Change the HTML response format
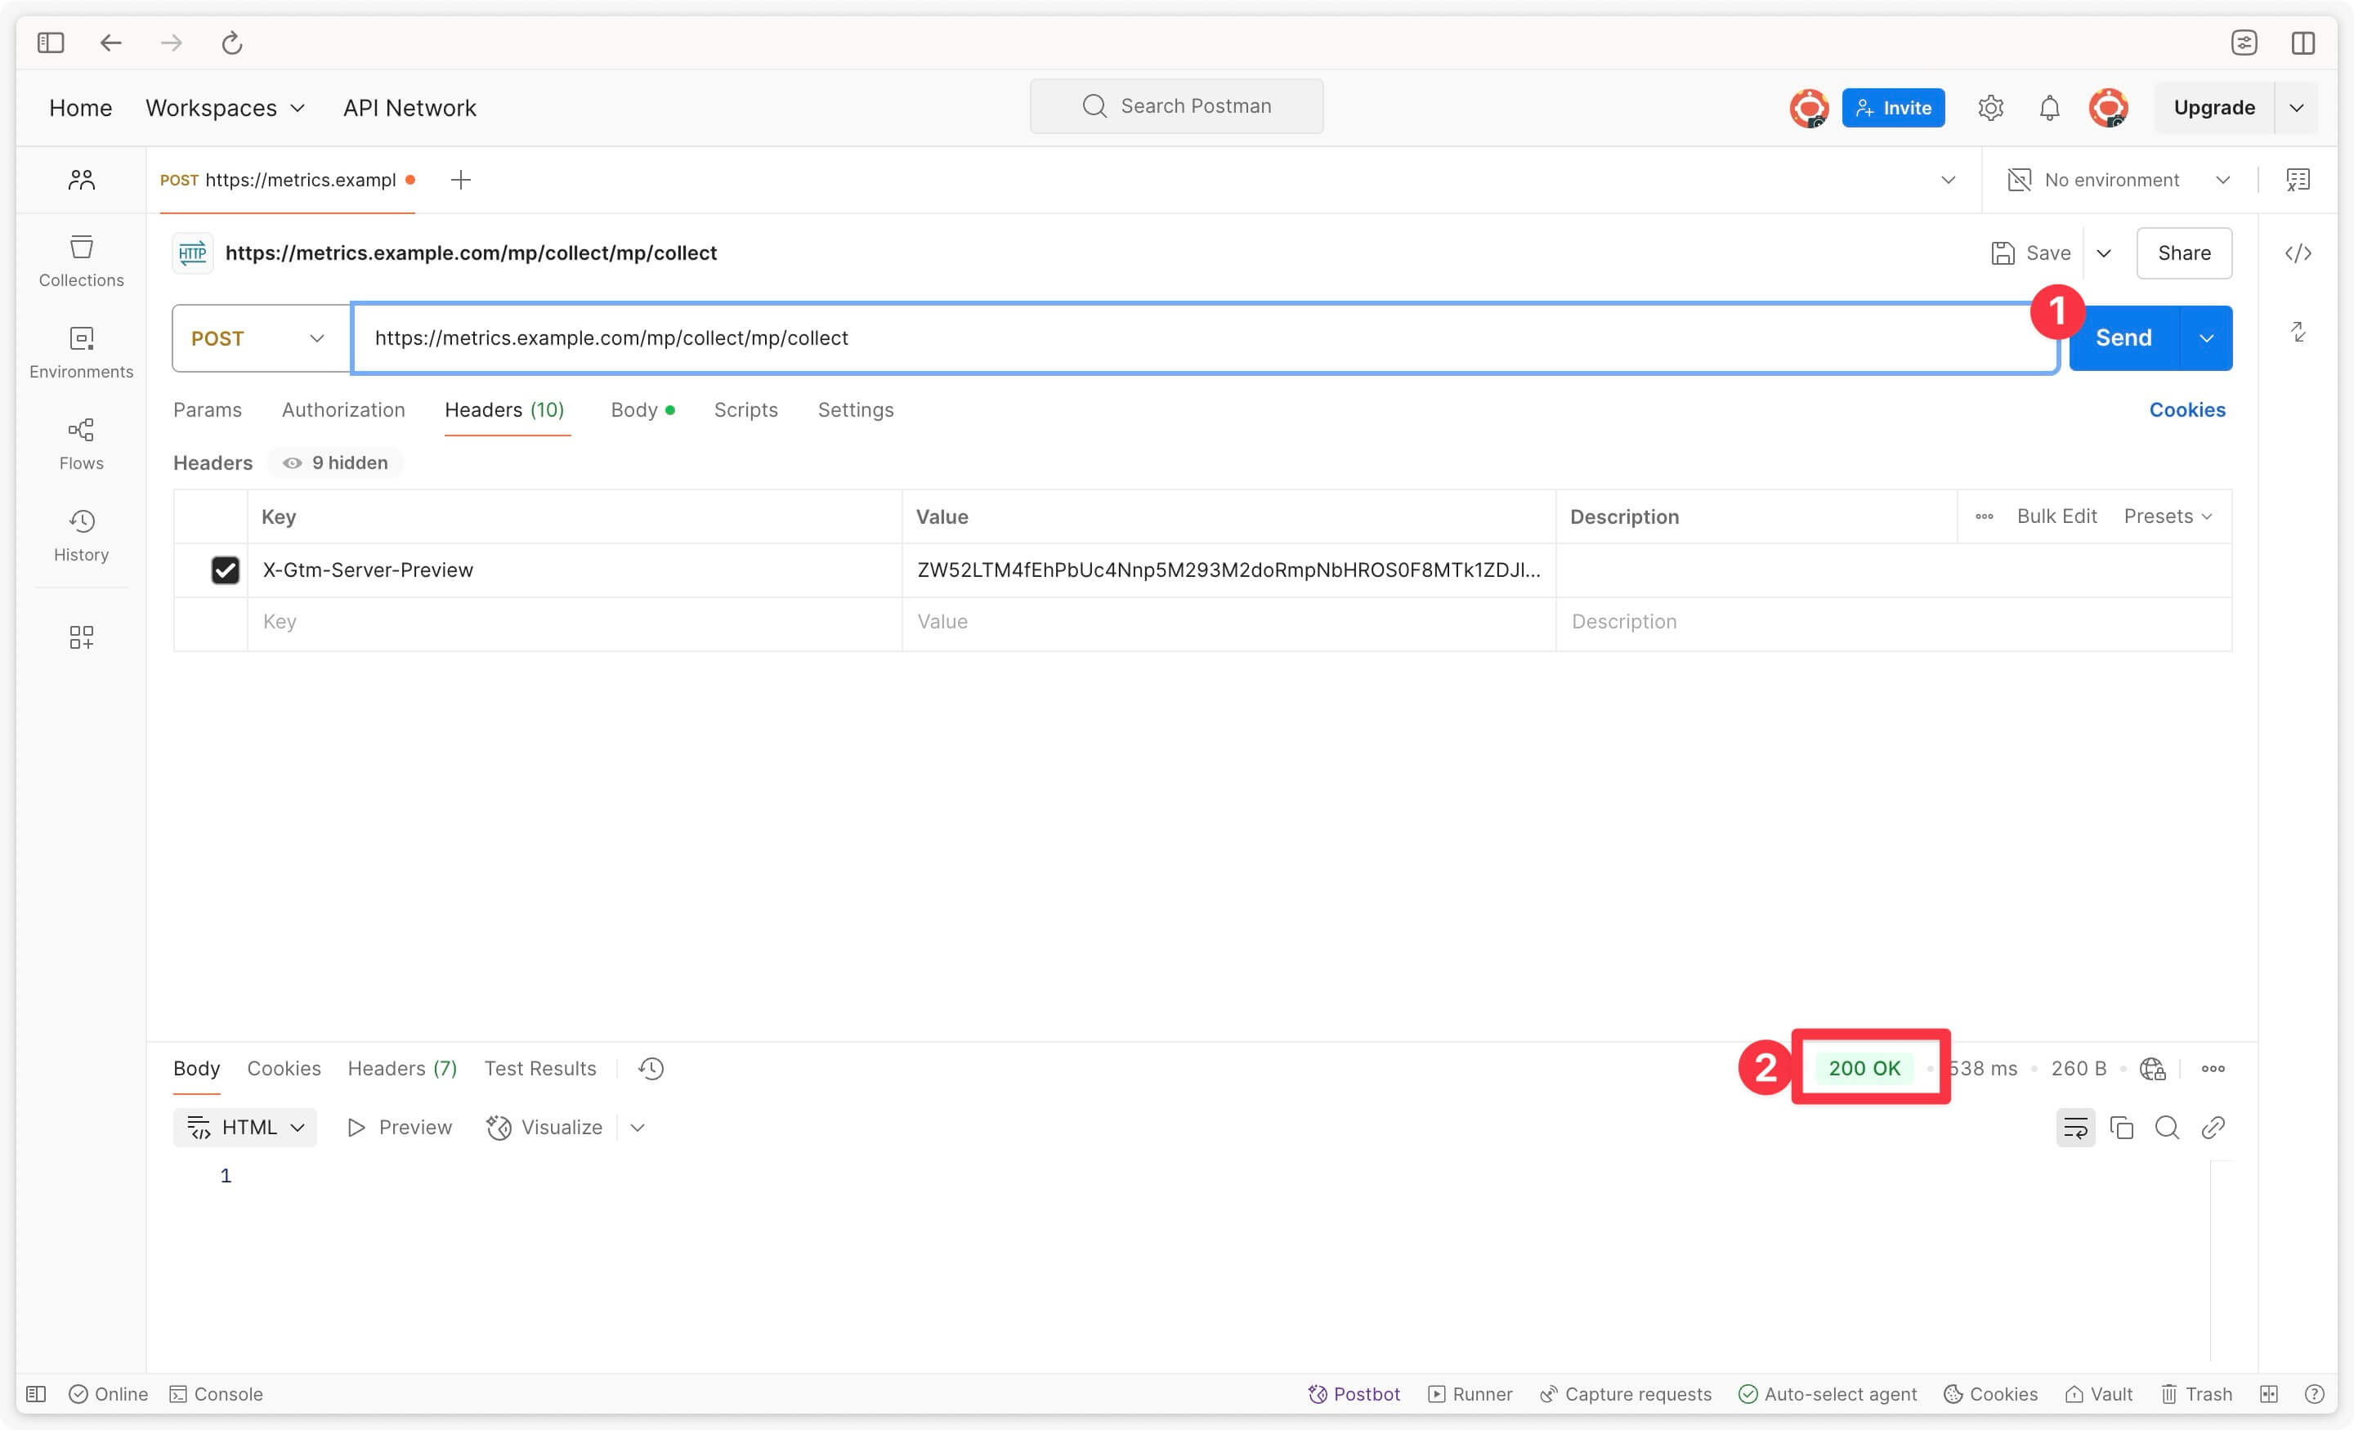2354x1430 pixels. (x=244, y=1127)
